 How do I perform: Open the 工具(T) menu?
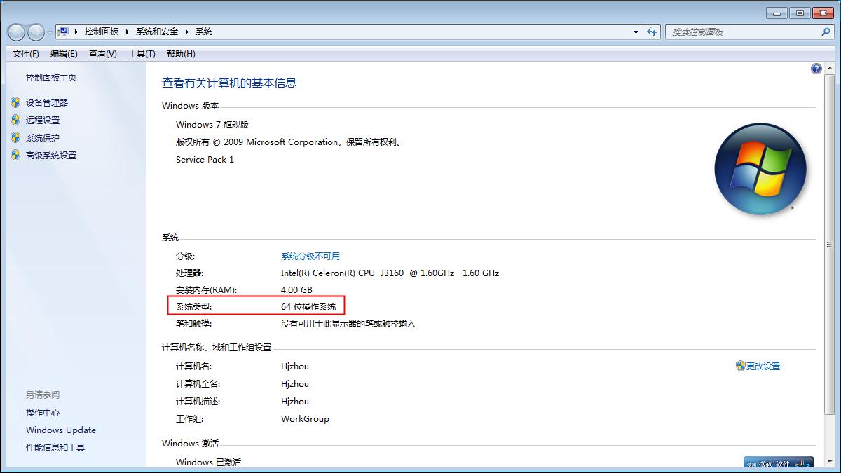pos(141,54)
